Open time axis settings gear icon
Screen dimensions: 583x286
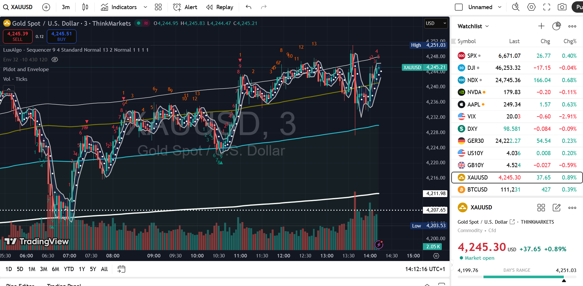click(436, 256)
